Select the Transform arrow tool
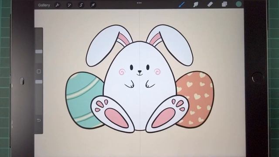 93,5
